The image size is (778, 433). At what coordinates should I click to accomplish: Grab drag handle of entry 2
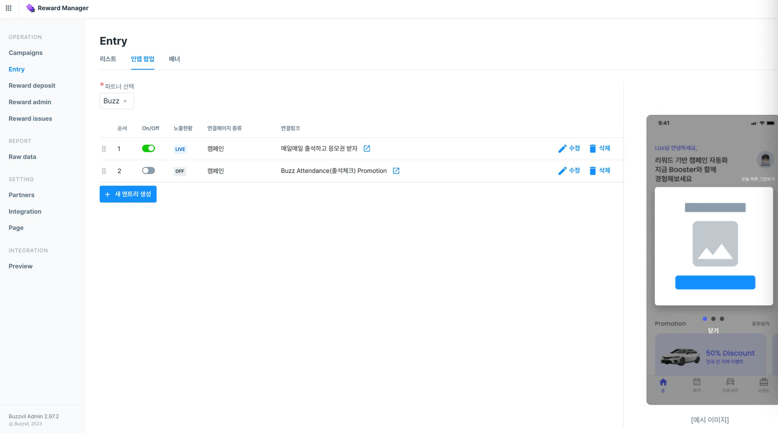coord(104,171)
